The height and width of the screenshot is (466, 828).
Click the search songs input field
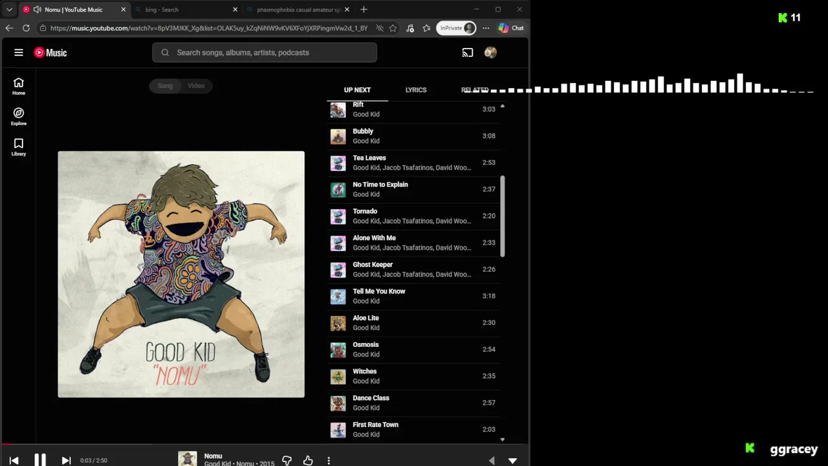(265, 52)
